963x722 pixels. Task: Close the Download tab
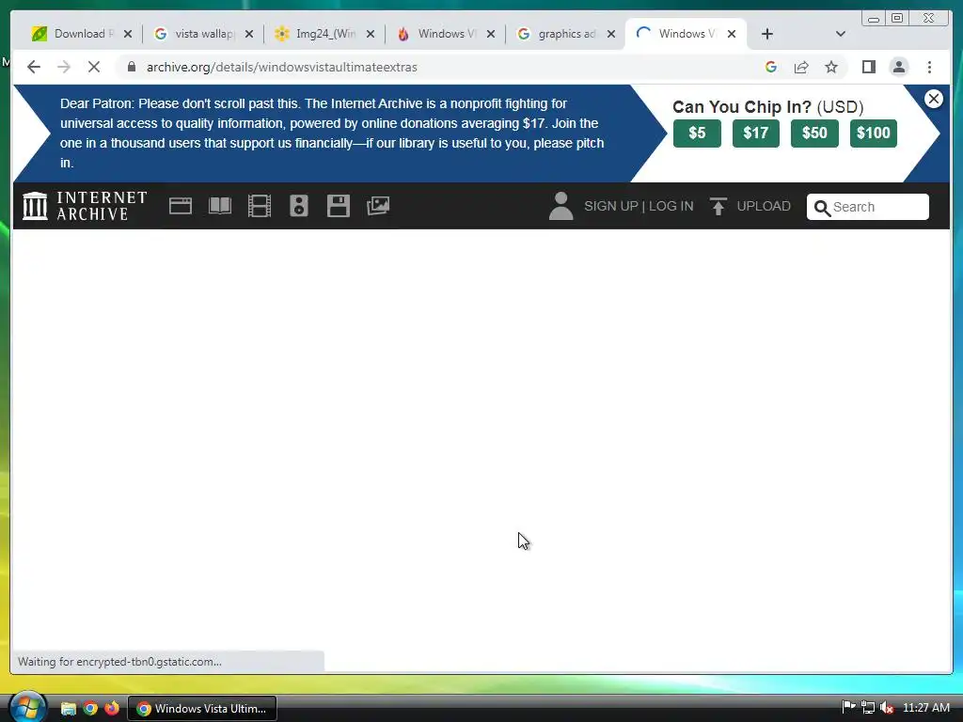(128, 34)
